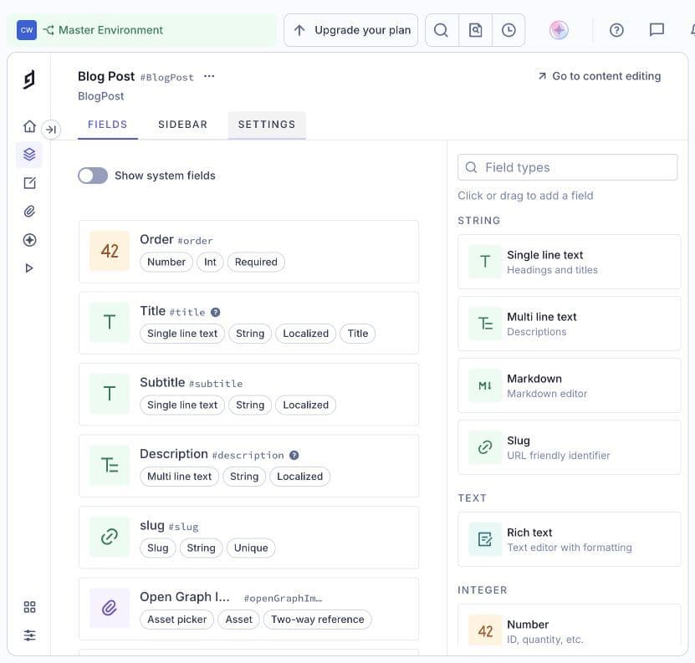Open the Schema layers icon
The image size is (695, 663).
coord(29,154)
